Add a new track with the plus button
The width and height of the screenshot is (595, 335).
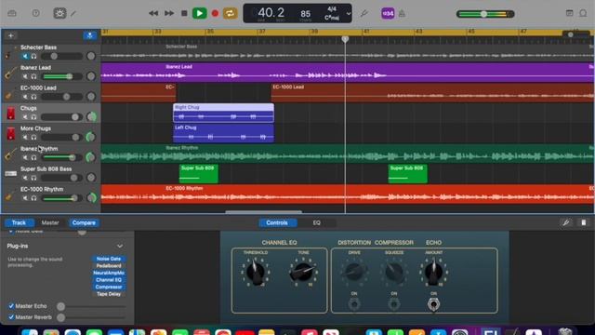(x=10, y=35)
